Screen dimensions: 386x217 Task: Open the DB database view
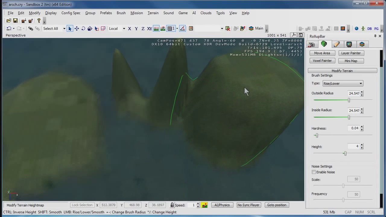[x=369, y=29]
